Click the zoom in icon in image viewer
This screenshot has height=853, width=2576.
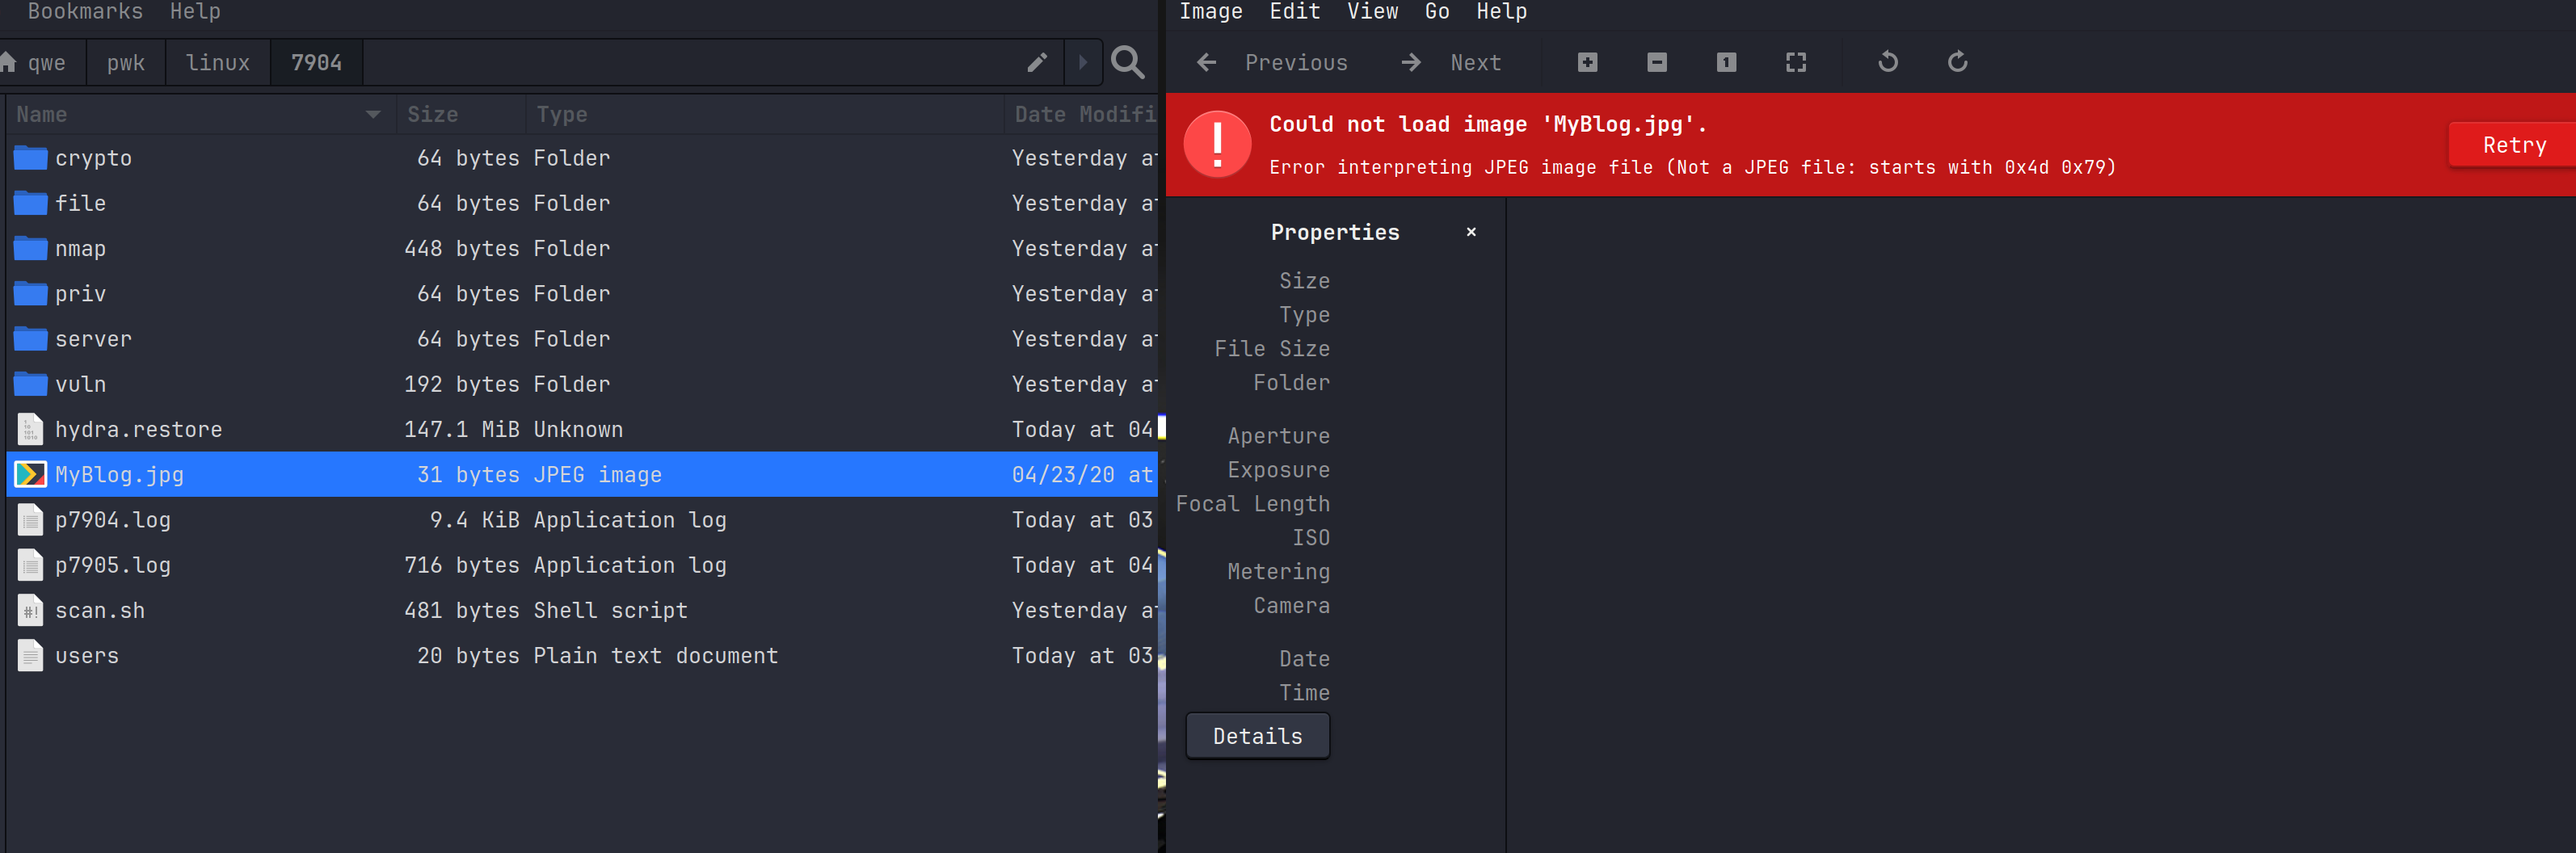coord(1587,62)
